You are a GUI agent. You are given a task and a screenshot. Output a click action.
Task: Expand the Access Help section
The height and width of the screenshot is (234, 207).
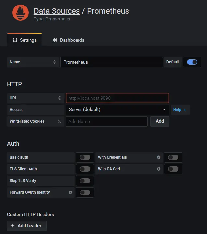click(x=180, y=110)
